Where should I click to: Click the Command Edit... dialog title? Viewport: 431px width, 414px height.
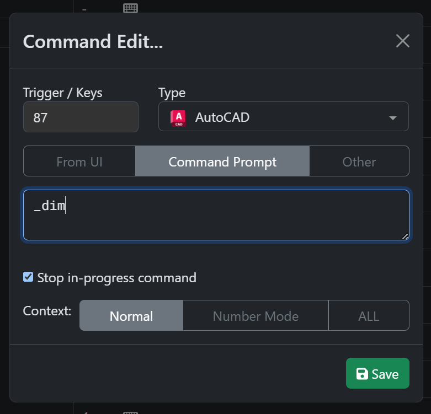(93, 41)
